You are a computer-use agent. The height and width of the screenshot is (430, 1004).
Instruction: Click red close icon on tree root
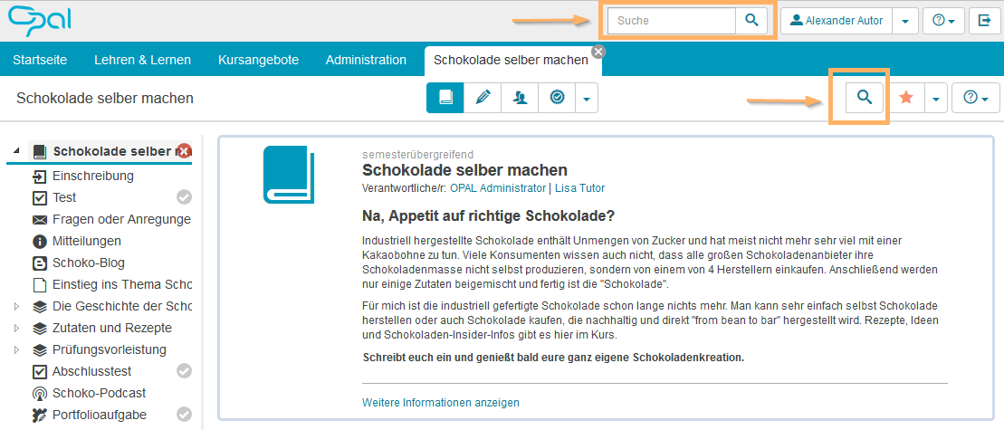185,151
